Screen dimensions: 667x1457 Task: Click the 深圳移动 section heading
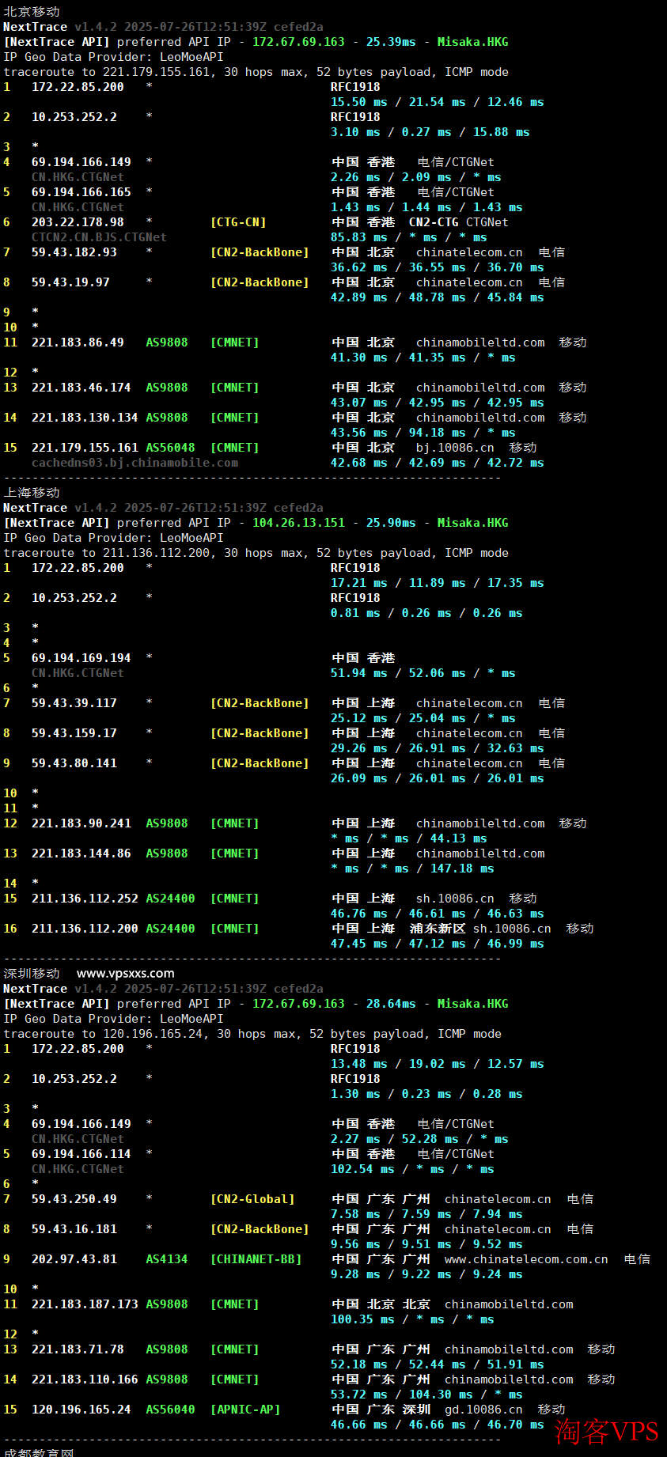[x=32, y=974]
